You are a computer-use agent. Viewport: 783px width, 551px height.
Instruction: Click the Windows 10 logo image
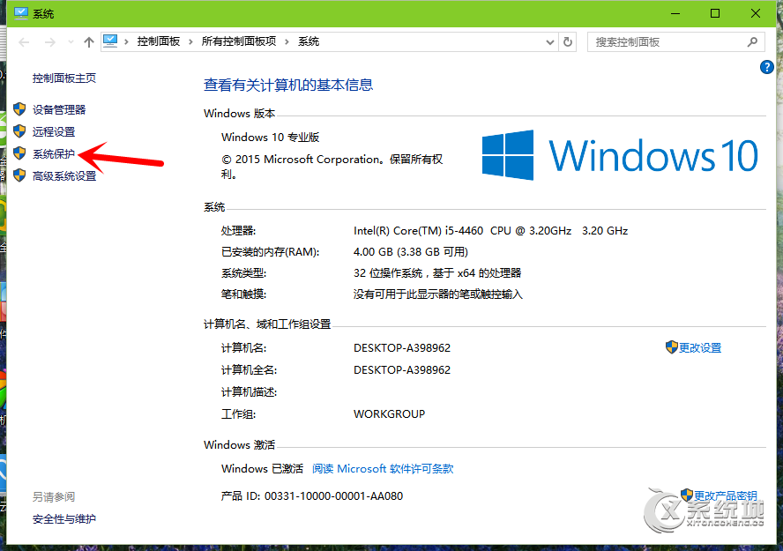coord(620,155)
